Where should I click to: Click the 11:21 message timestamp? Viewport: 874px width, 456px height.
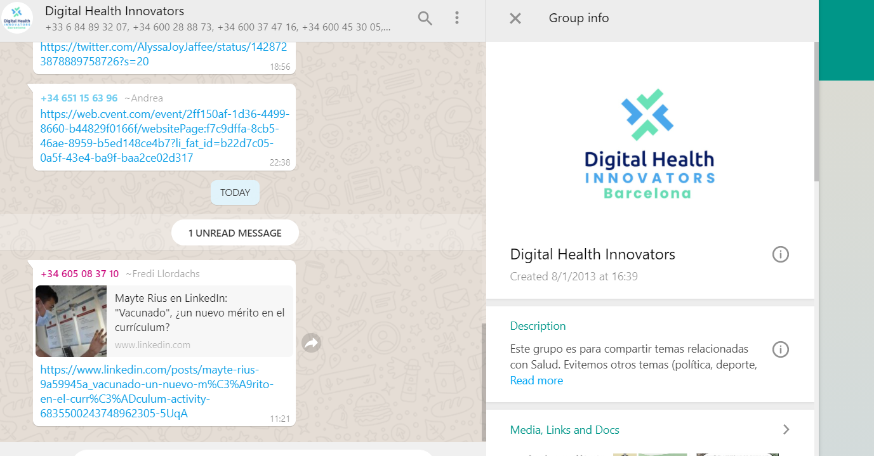pyautogui.click(x=280, y=419)
